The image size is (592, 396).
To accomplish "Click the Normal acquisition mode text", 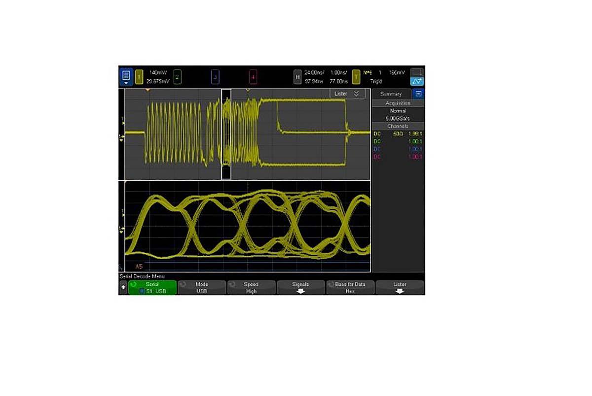I will pyautogui.click(x=398, y=111).
